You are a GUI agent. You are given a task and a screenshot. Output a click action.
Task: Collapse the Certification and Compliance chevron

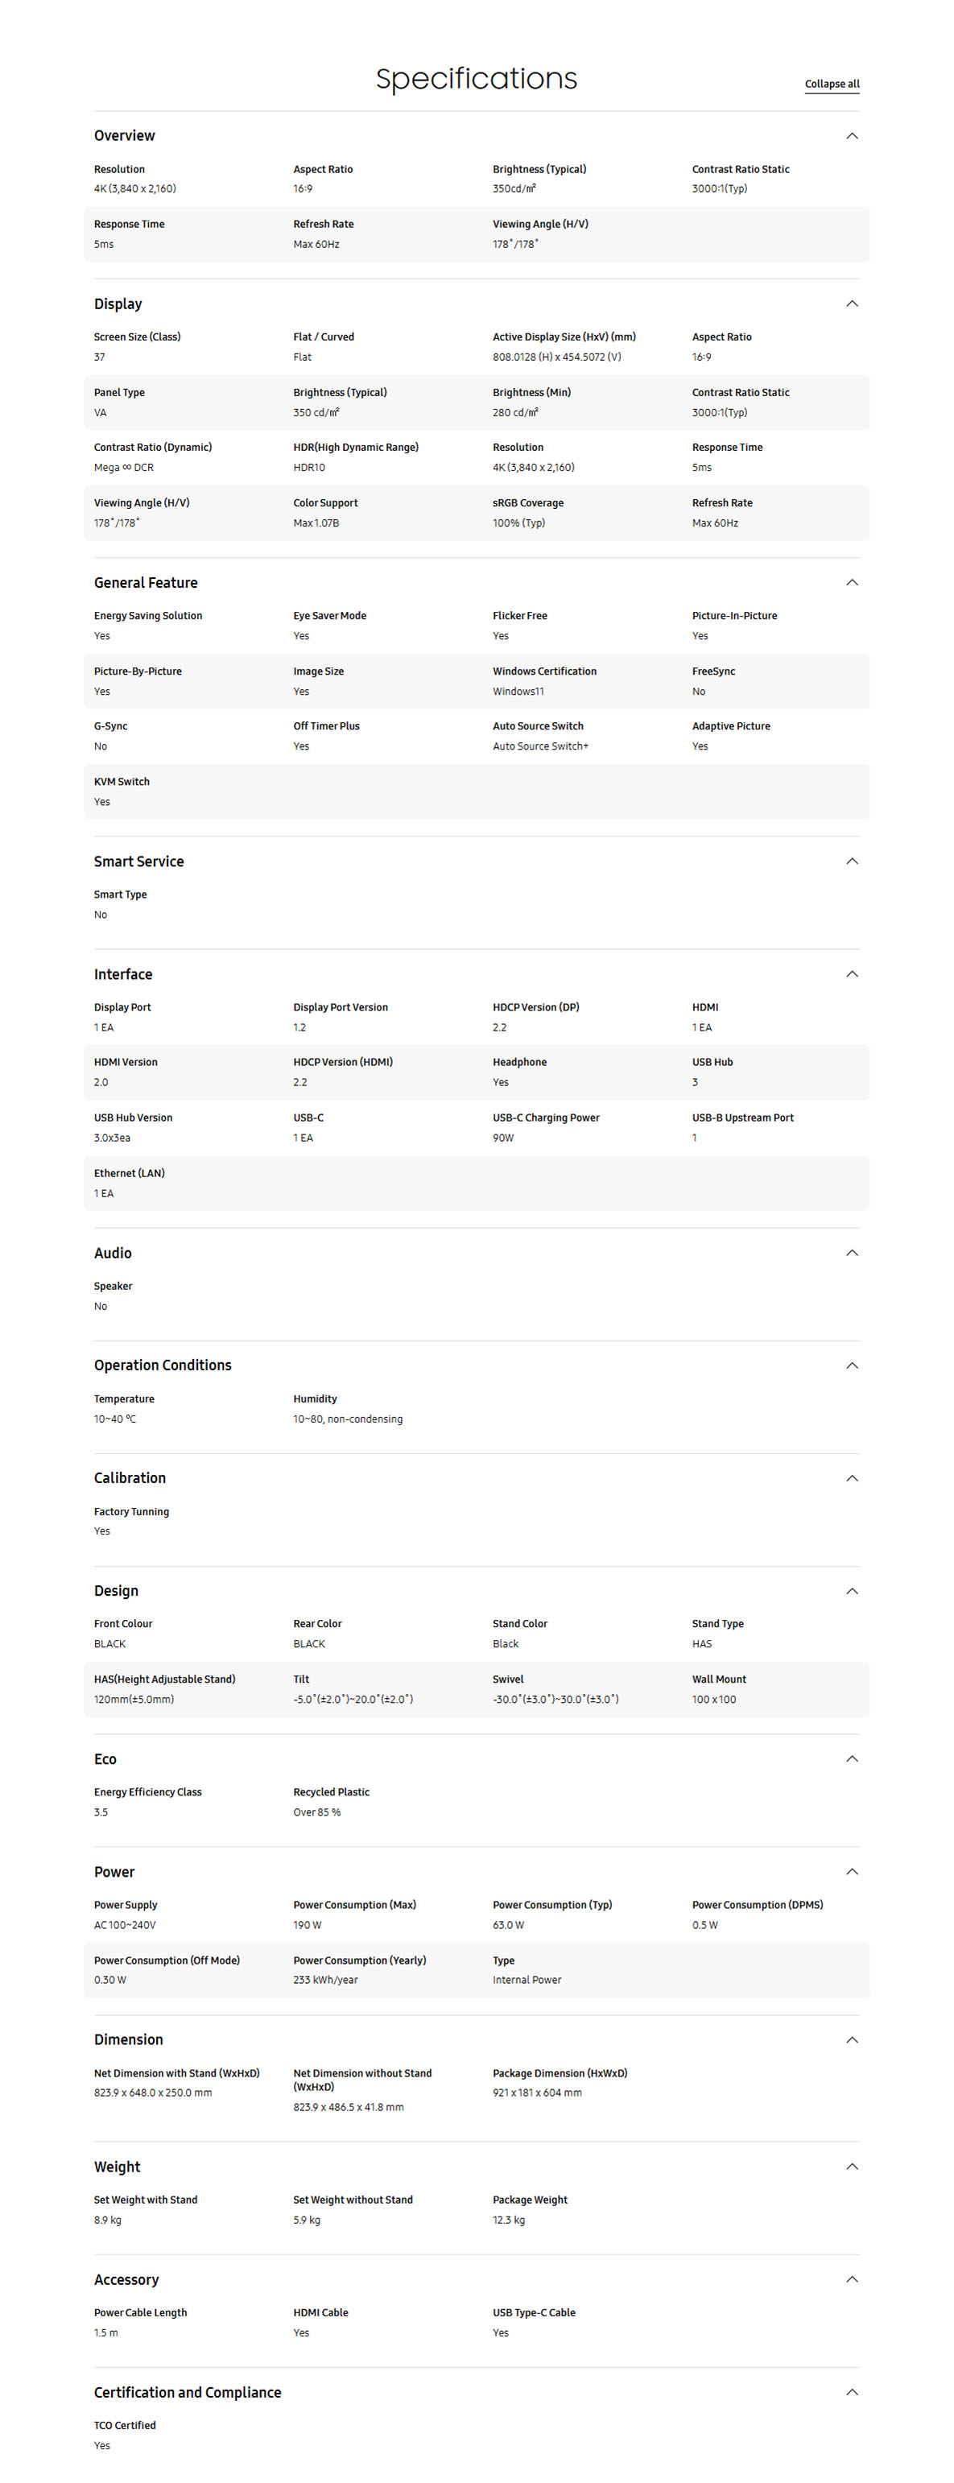[852, 2391]
